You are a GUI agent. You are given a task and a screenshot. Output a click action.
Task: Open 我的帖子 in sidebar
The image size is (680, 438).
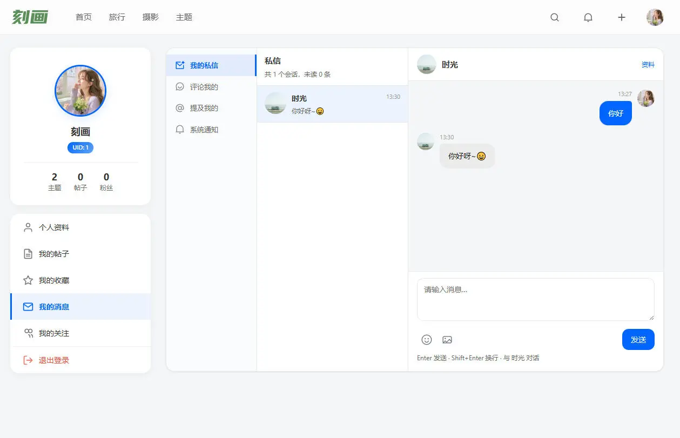click(80, 254)
